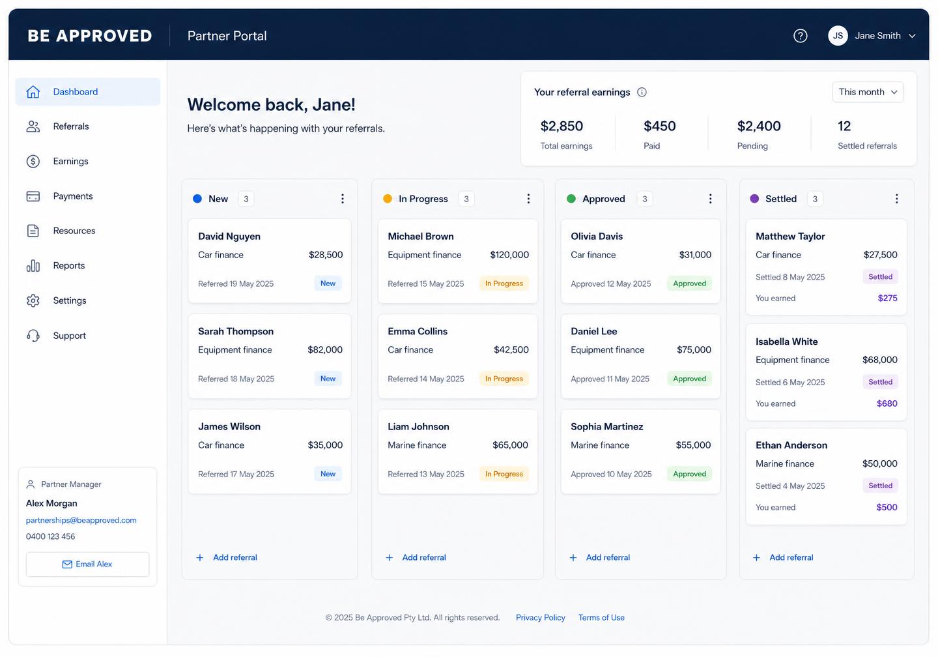Screen dimensions: 938x657
Task: Click the Ethan Anderson $500 earned amount
Action: click(887, 508)
